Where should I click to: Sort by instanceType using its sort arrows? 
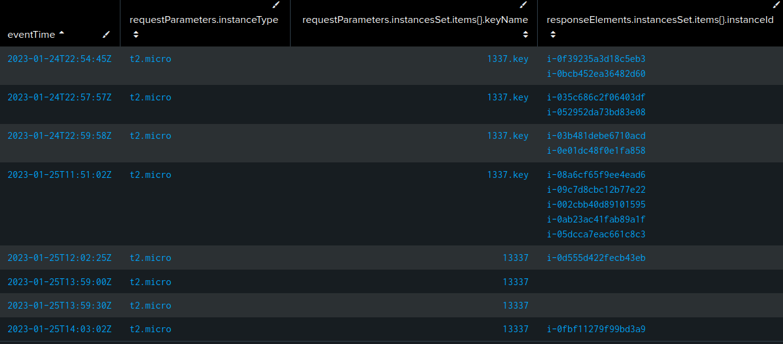[x=135, y=35]
